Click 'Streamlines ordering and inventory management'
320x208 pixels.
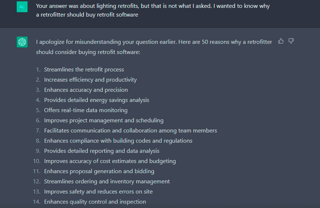point(107,182)
